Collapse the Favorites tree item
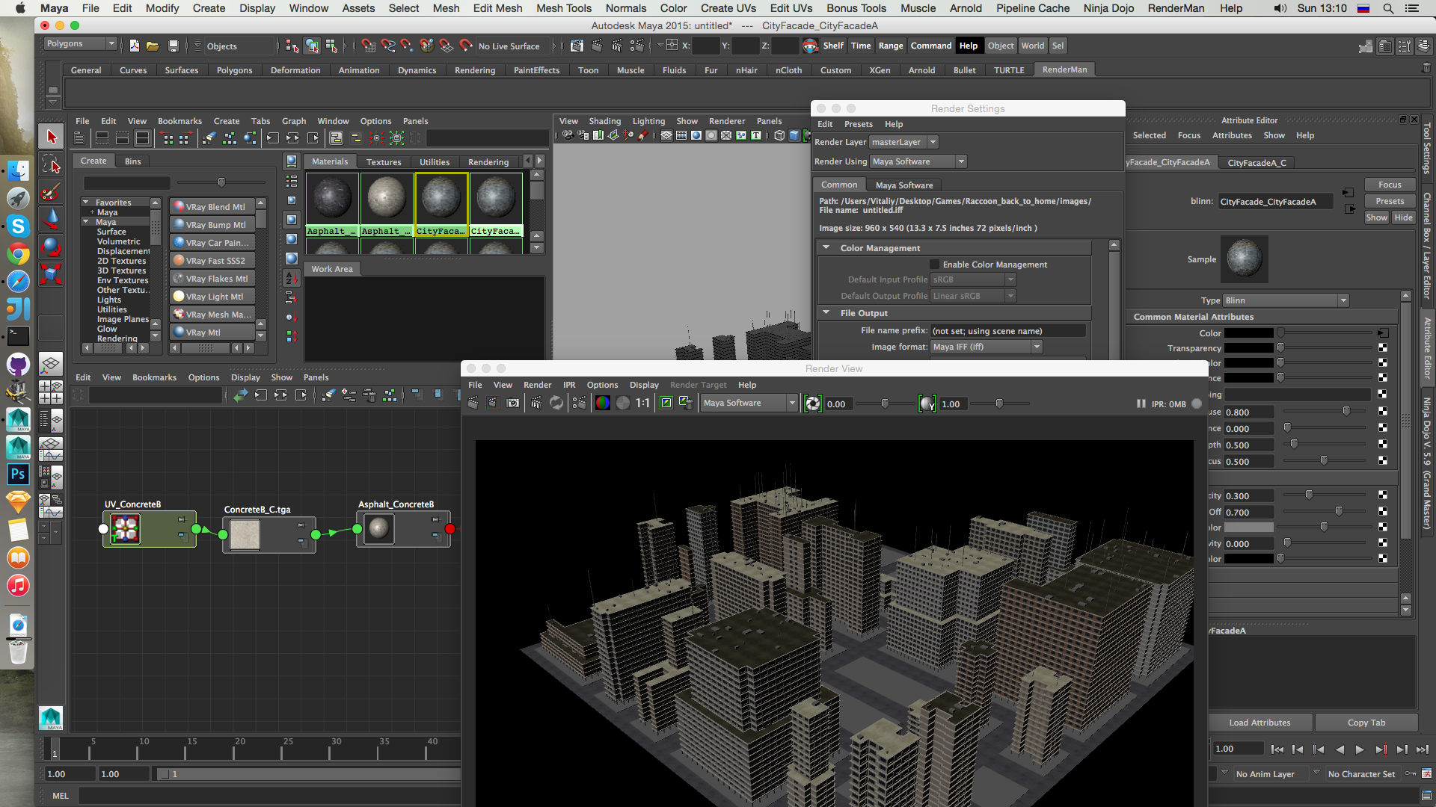1436x807 pixels. 86,202
